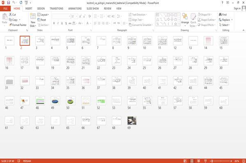246x163 pixels.
Task: Click the New Slide button icon
Action: 33,16
